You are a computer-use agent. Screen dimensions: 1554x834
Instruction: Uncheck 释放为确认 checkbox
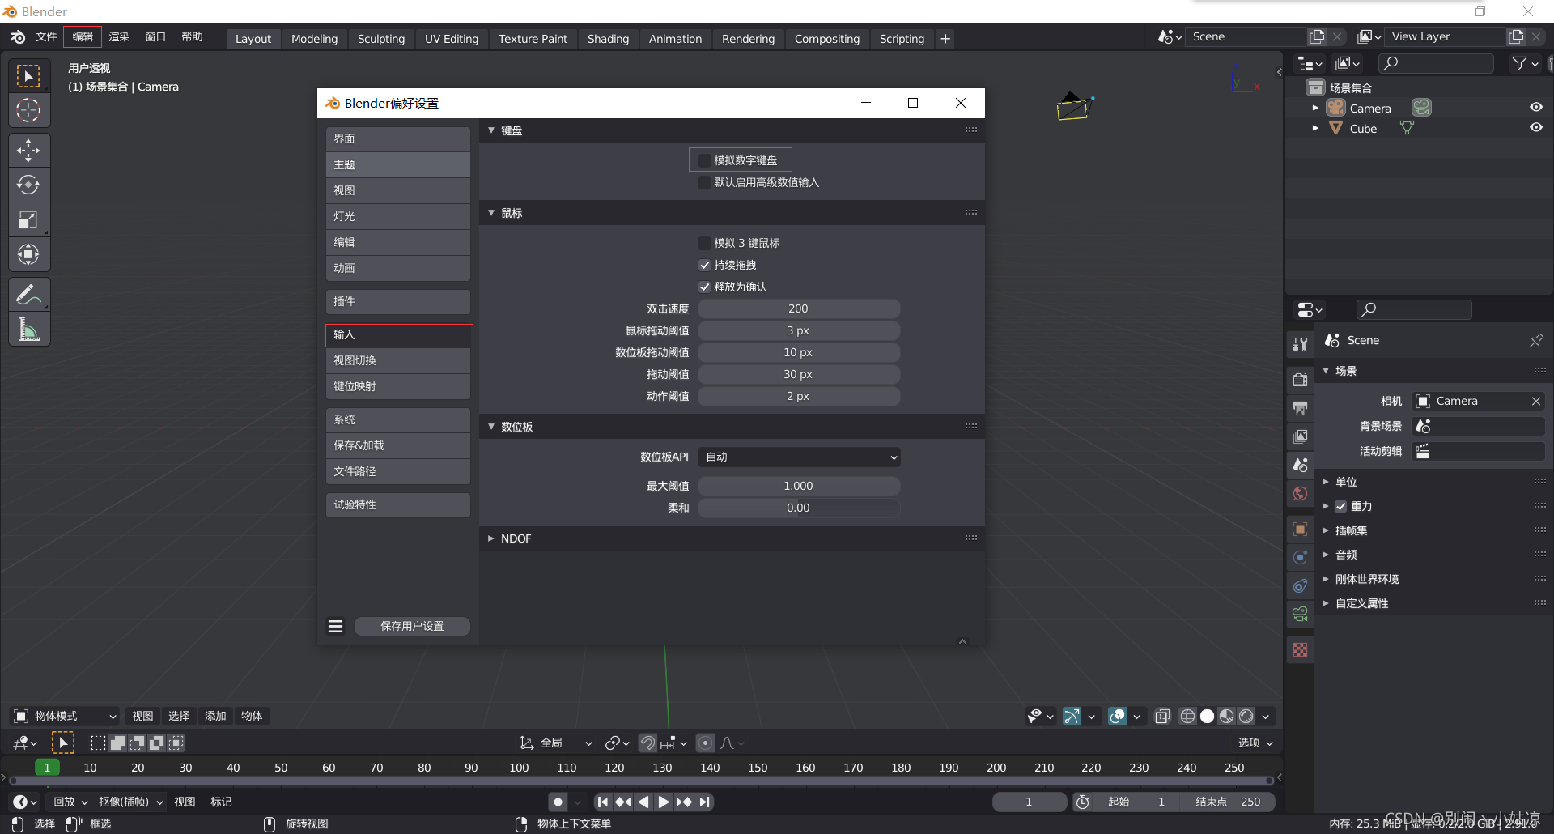pos(704,287)
